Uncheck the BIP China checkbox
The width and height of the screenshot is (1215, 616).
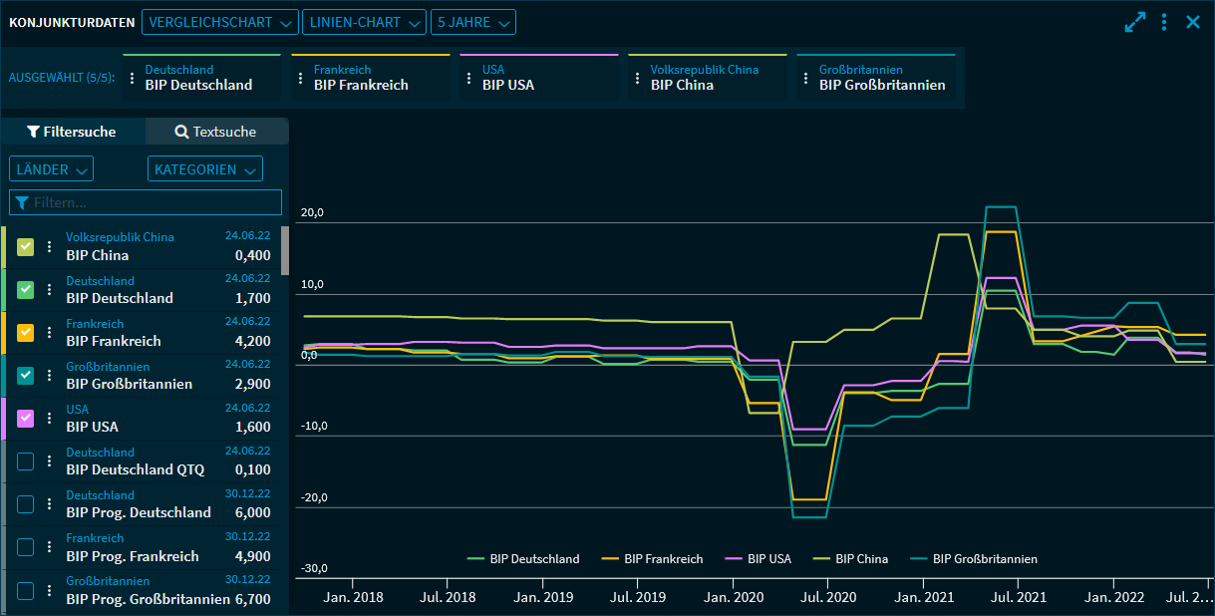(26, 247)
